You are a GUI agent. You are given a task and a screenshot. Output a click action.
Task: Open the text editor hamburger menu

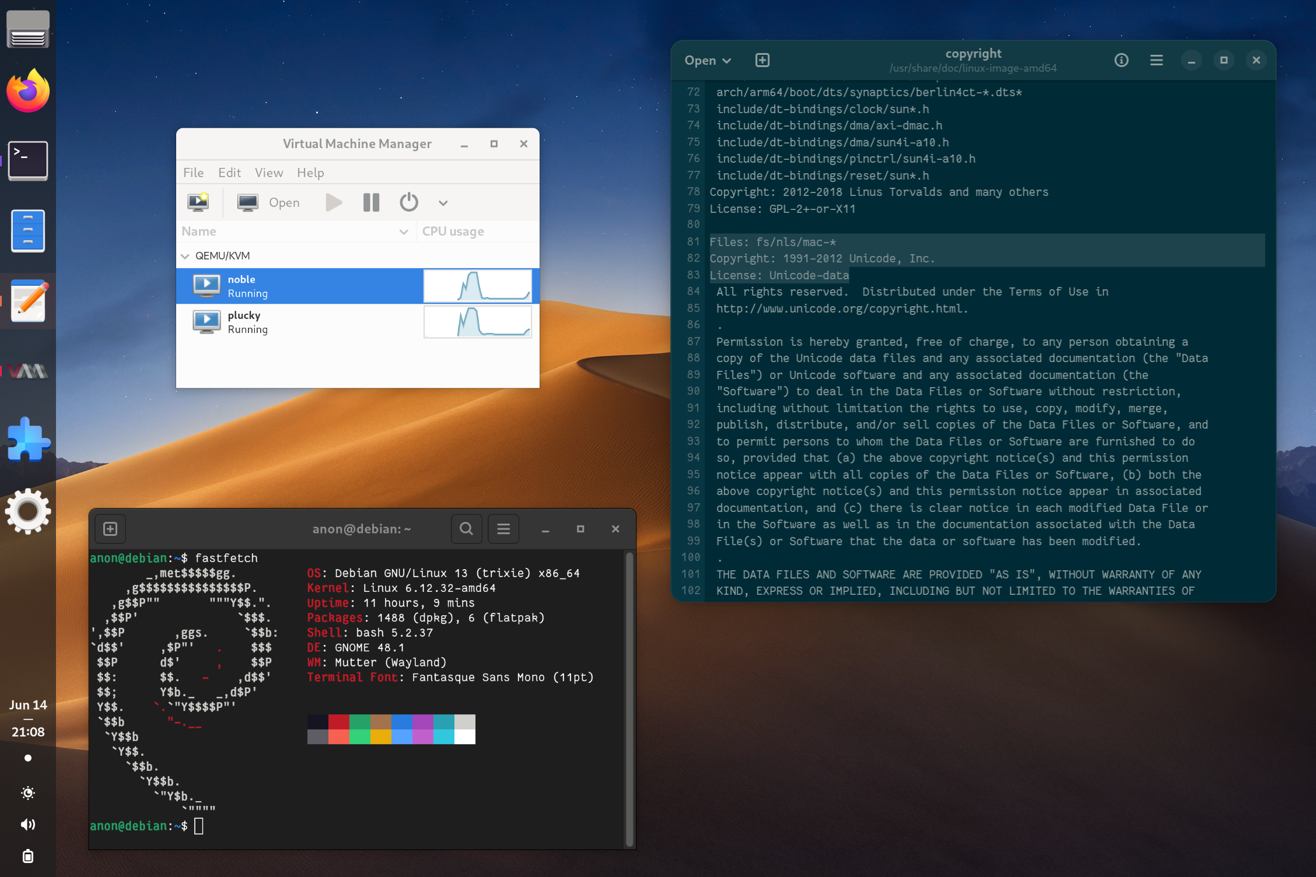pyautogui.click(x=1157, y=60)
